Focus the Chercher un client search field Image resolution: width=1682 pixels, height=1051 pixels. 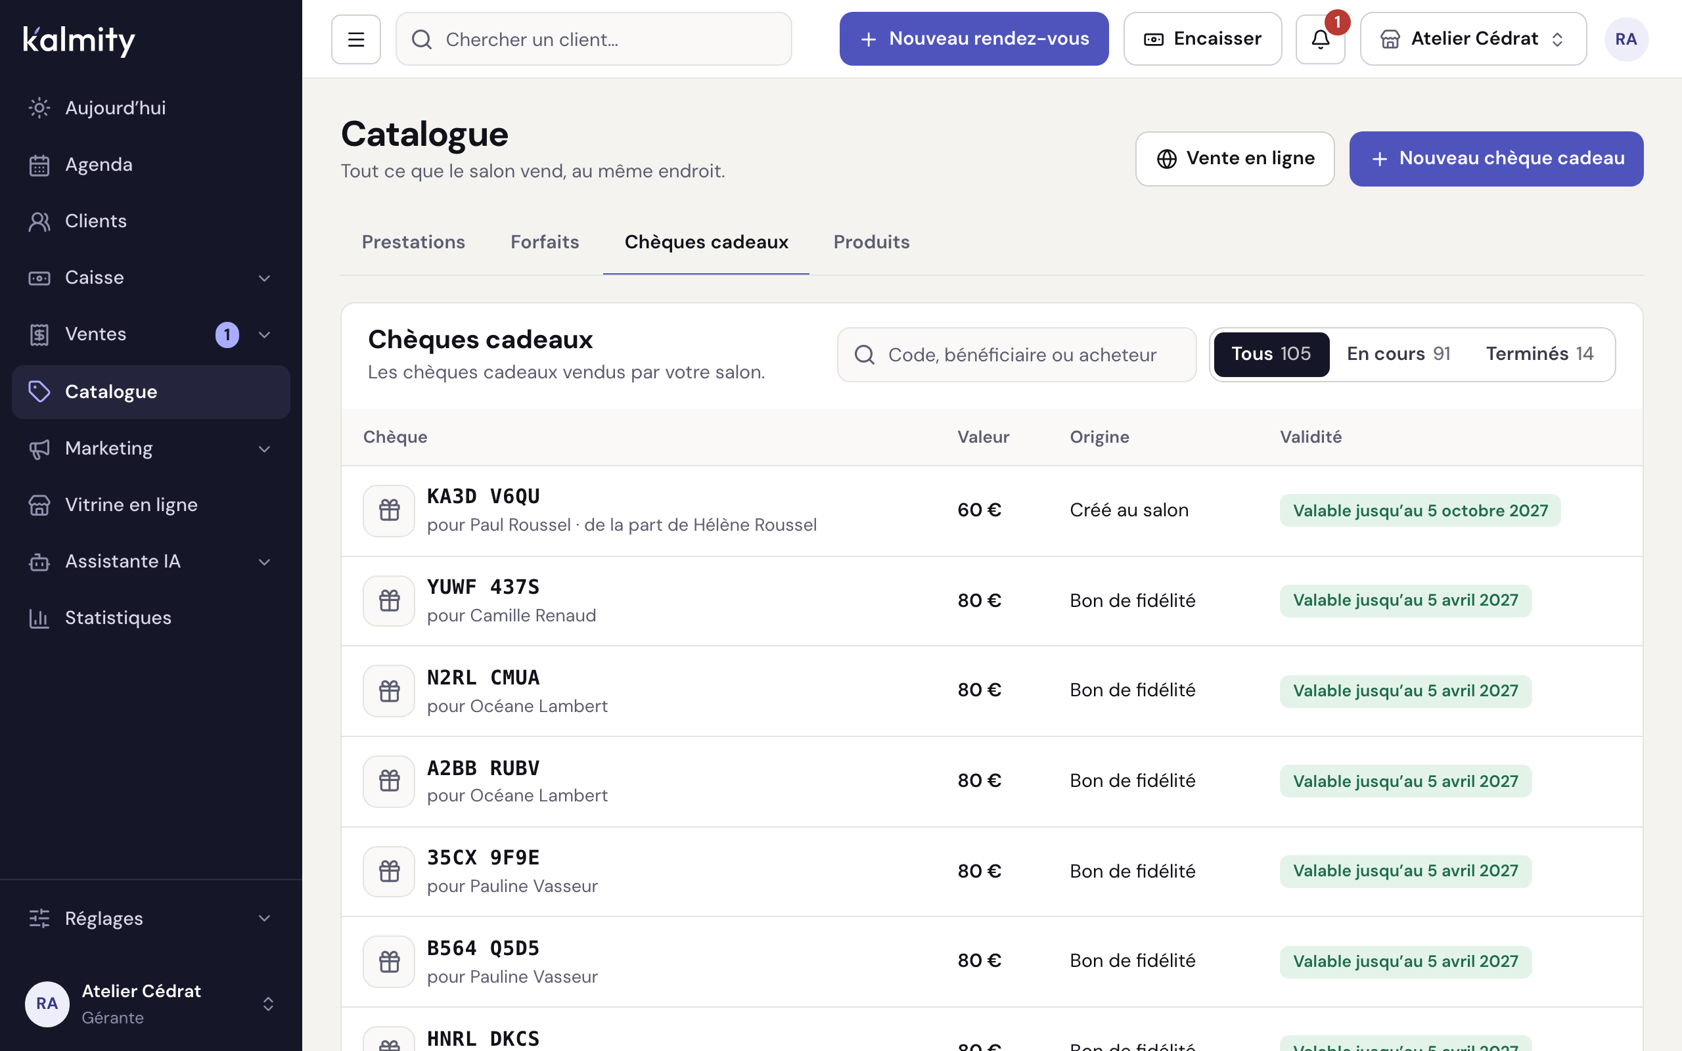(593, 39)
